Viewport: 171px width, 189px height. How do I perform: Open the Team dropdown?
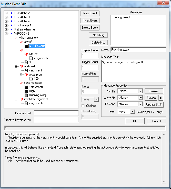[132, 112]
